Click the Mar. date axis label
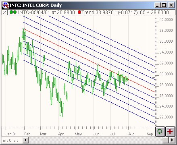The height and width of the screenshot is (145, 177). [x=44, y=134]
